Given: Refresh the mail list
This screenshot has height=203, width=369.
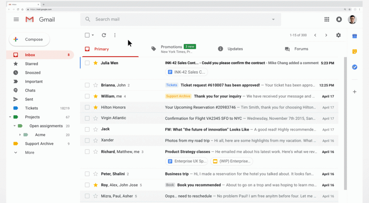Looking at the screenshot, I should [x=104, y=35].
